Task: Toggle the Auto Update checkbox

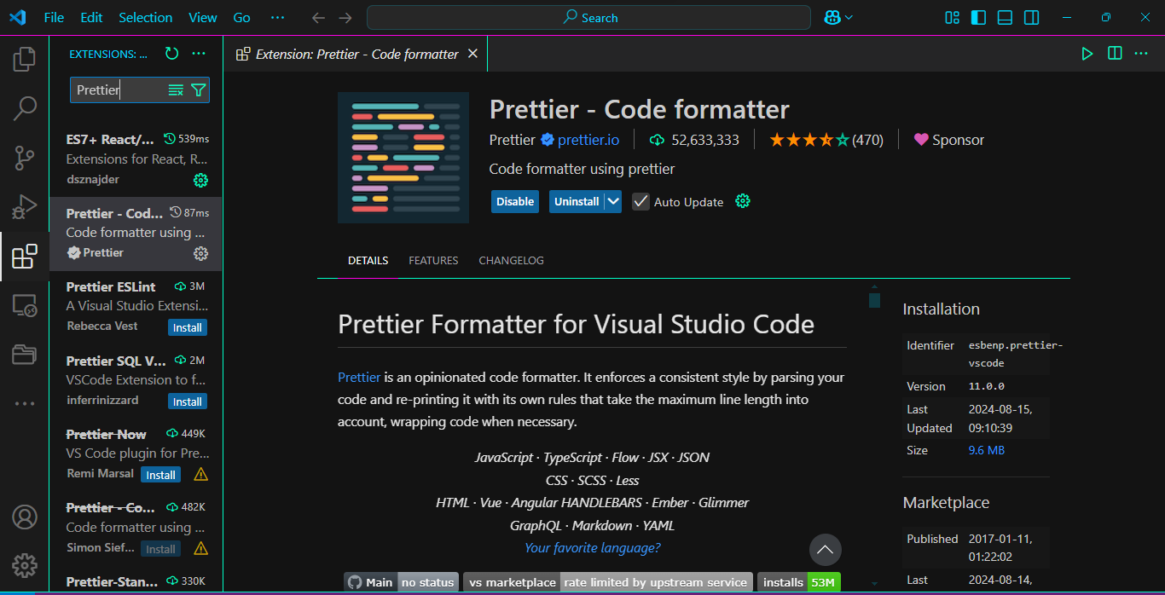Action: pyautogui.click(x=640, y=202)
